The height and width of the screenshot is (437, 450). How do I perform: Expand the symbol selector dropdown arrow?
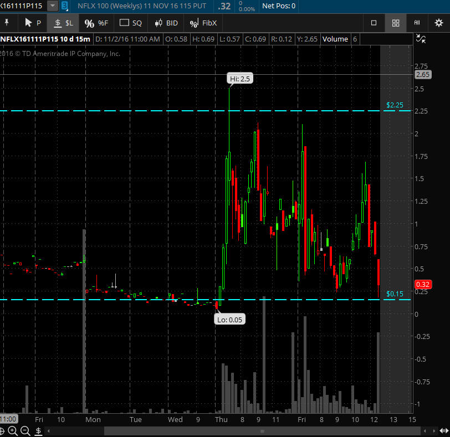[x=52, y=6]
